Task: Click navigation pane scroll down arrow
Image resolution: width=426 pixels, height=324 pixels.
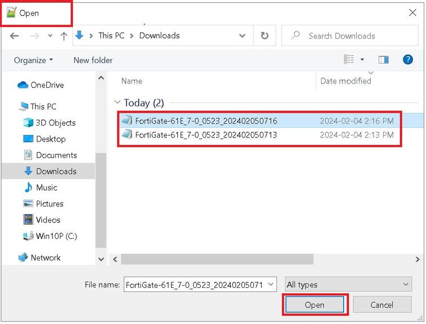Action: 101,259
